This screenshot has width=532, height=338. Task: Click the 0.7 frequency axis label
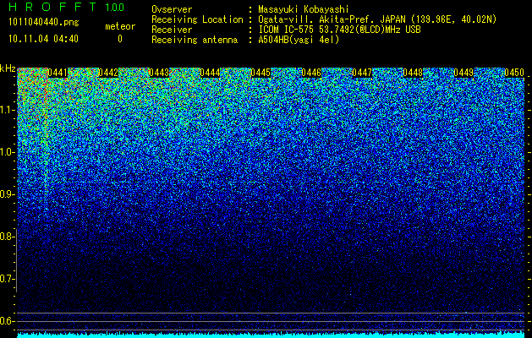tap(8, 279)
